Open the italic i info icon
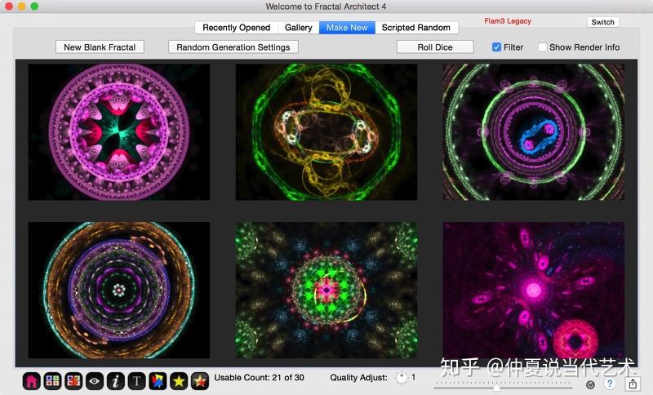This screenshot has width=653, height=395. pos(116,380)
